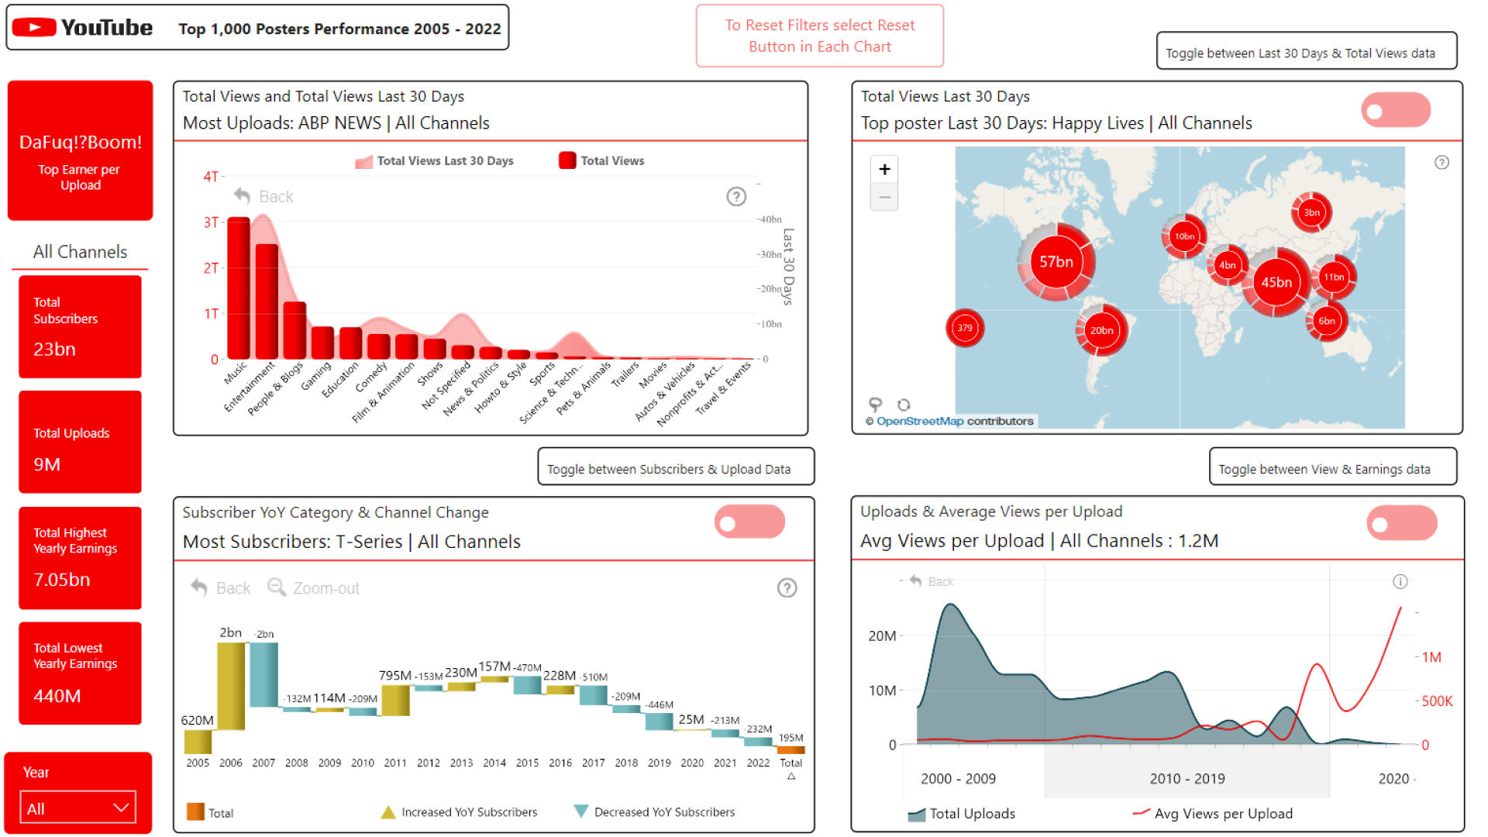Open help icon beside the map
This screenshot has height=837, width=1488.
point(1441,163)
